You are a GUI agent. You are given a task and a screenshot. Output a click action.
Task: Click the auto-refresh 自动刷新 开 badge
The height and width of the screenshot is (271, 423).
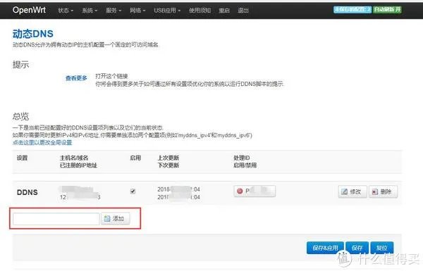pyautogui.click(x=387, y=9)
